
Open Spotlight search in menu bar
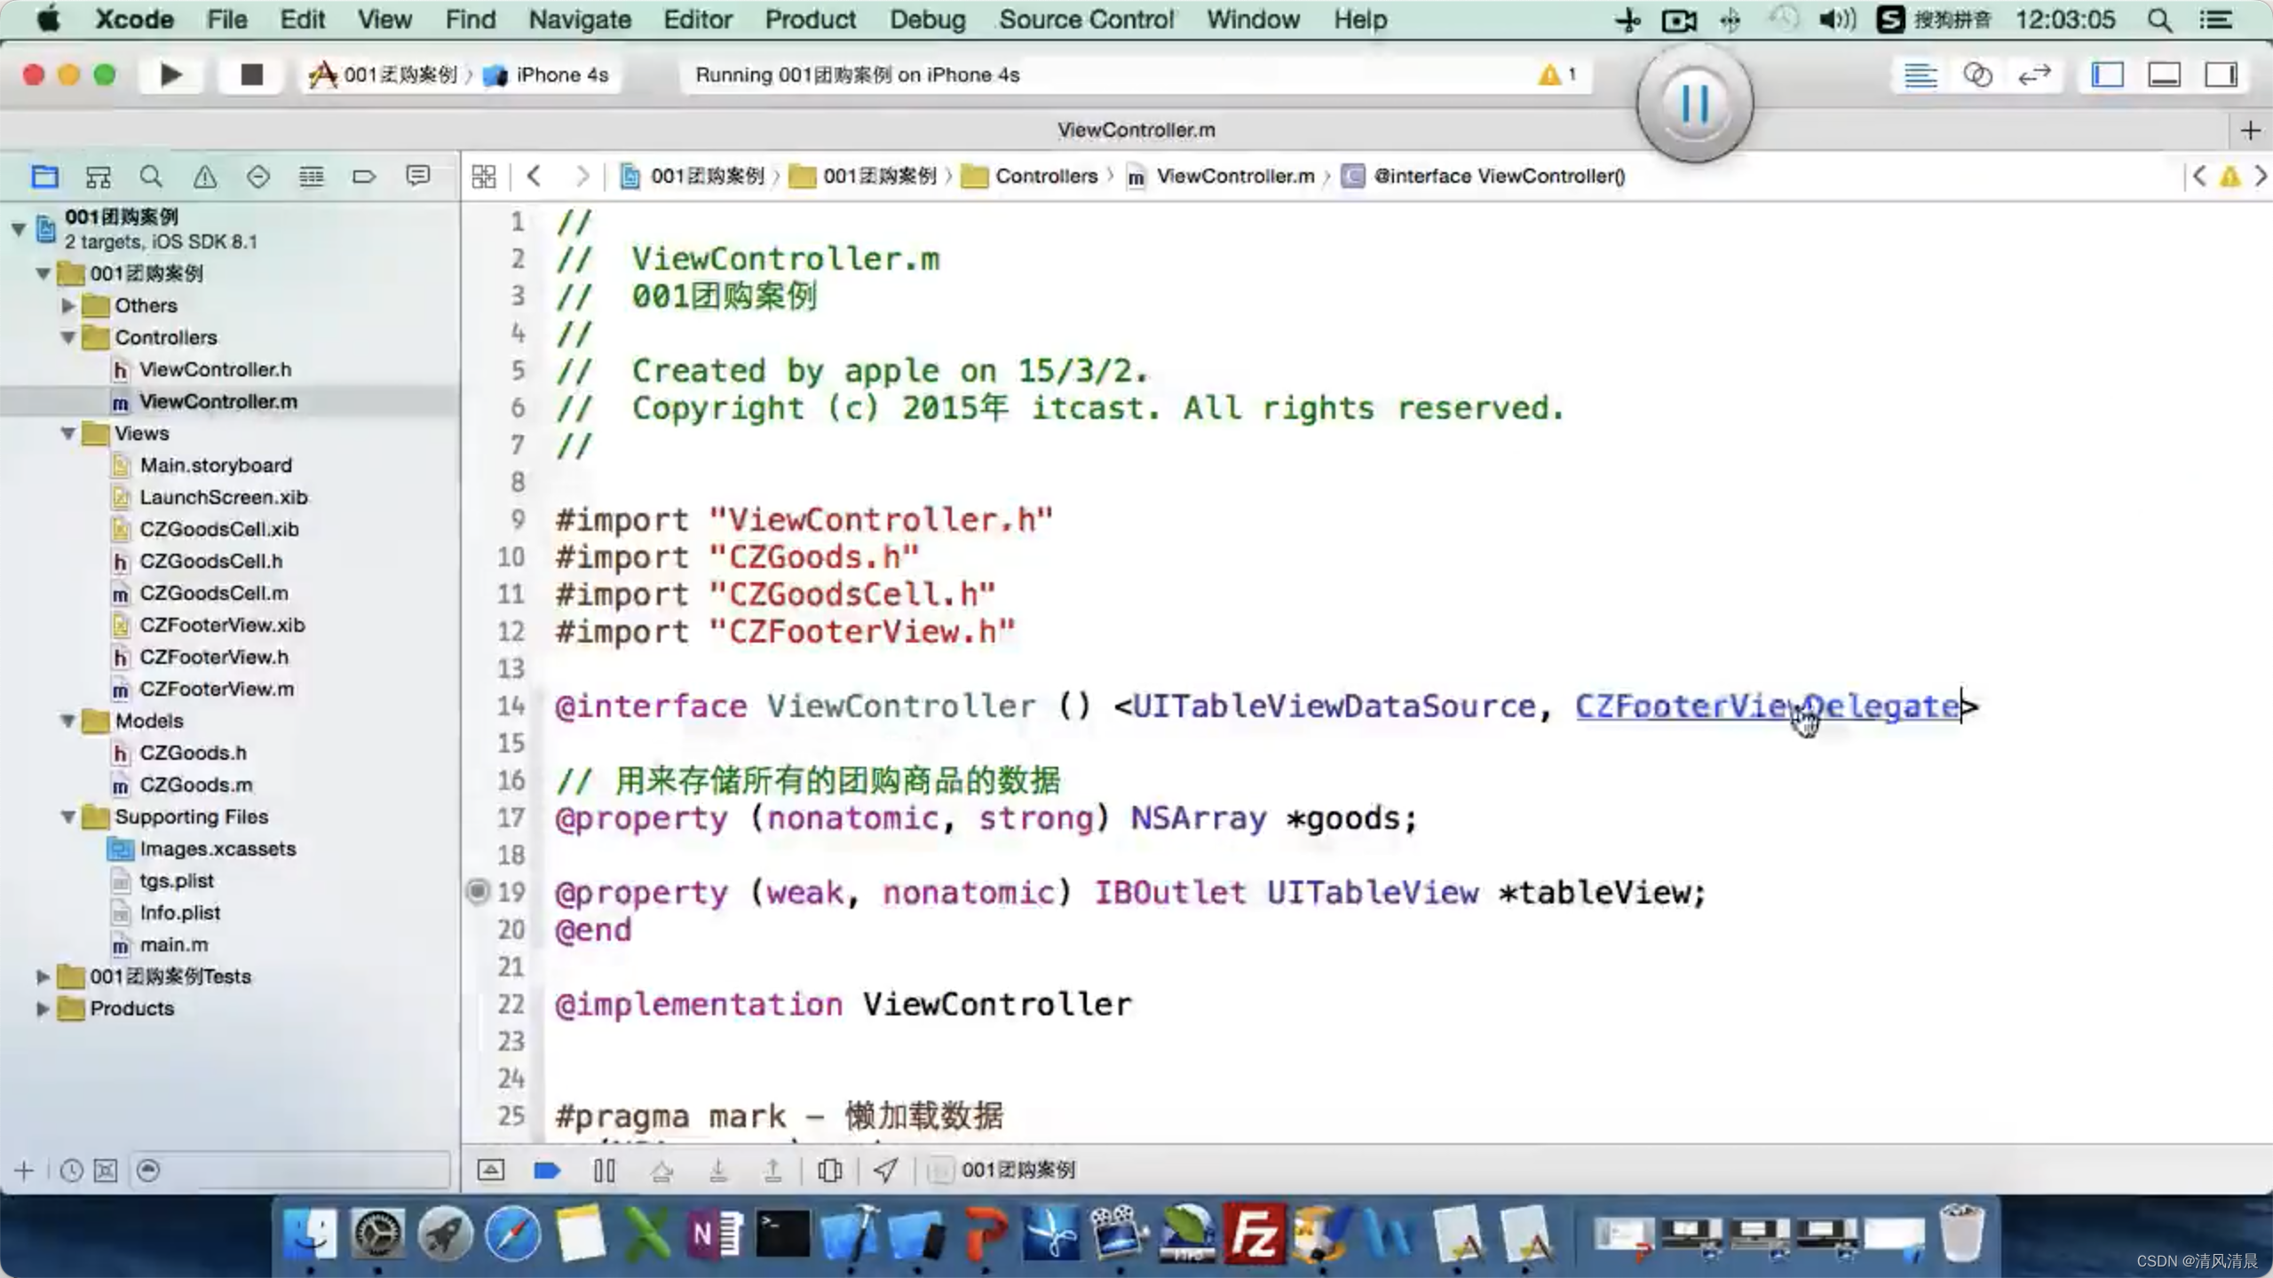2160,20
